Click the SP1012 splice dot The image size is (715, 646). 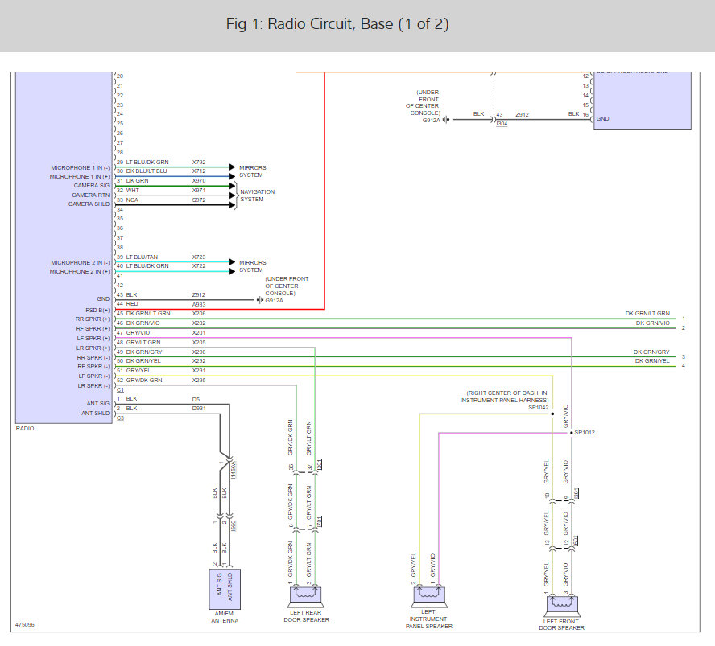(x=571, y=433)
